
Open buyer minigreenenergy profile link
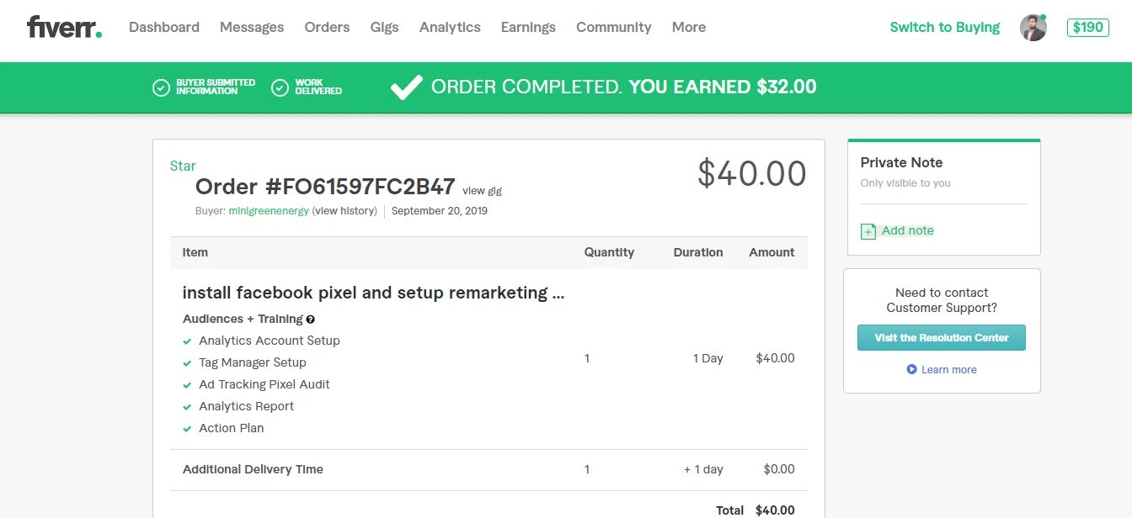(269, 211)
